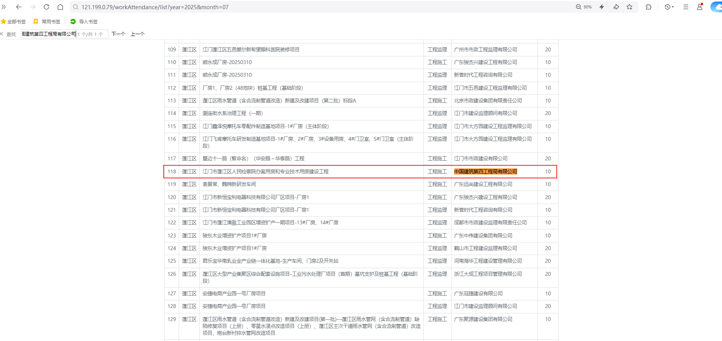Viewport: 722px width, 341px height.
Task: Click row number 129
Action: [172, 319]
